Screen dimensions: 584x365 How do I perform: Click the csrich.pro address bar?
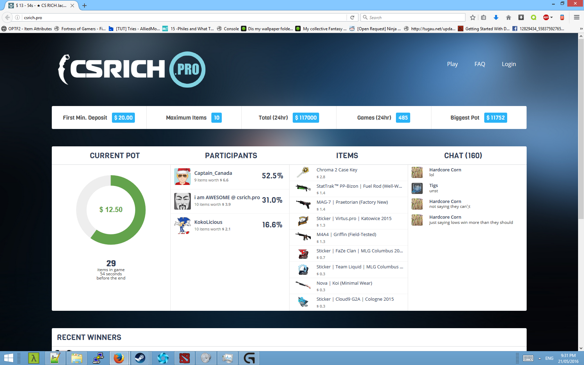pos(184,17)
